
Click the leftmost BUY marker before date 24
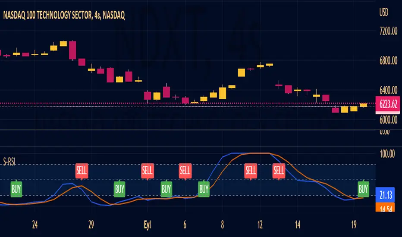click(16, 189)
